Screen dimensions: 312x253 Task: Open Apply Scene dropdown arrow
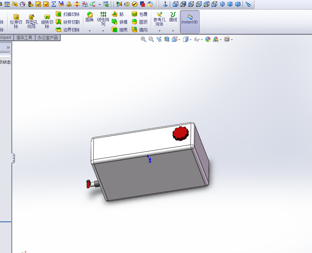pos(221,40)
